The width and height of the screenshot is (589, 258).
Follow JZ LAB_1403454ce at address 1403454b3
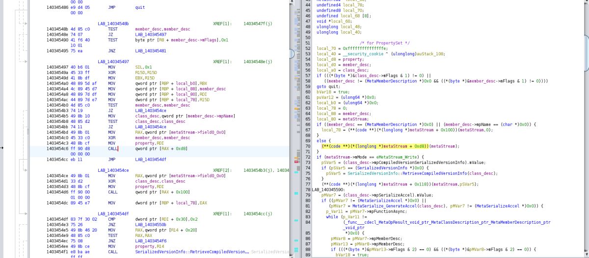coord(151,110)
